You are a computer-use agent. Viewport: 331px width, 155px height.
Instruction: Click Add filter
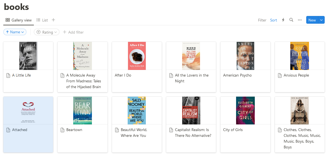pos(73,32)
